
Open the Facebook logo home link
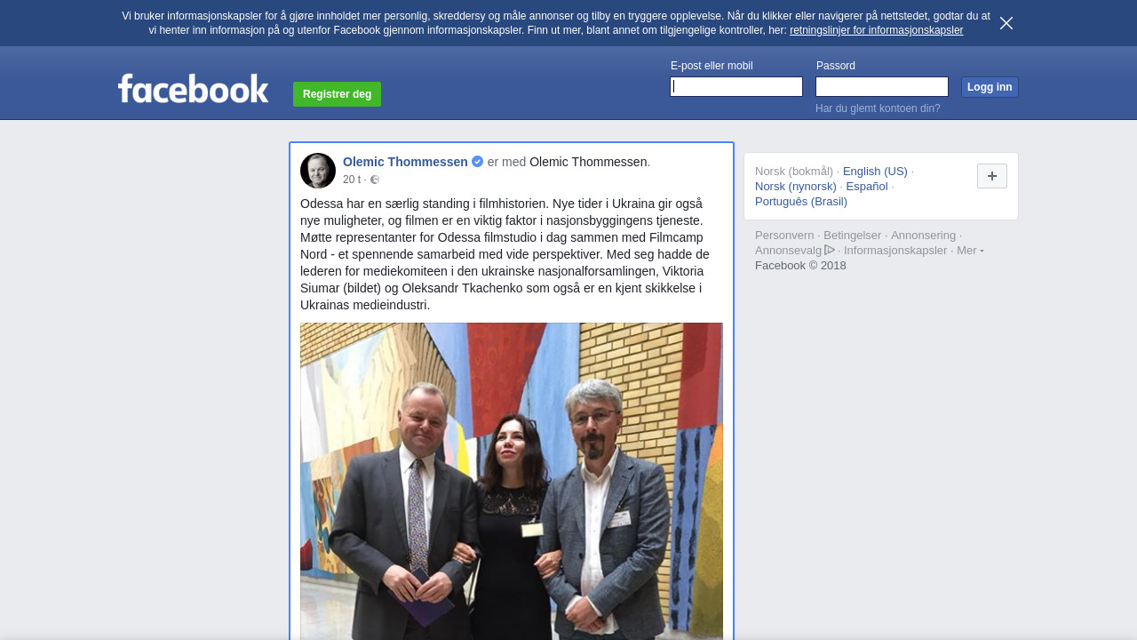[x=194, y=89]
